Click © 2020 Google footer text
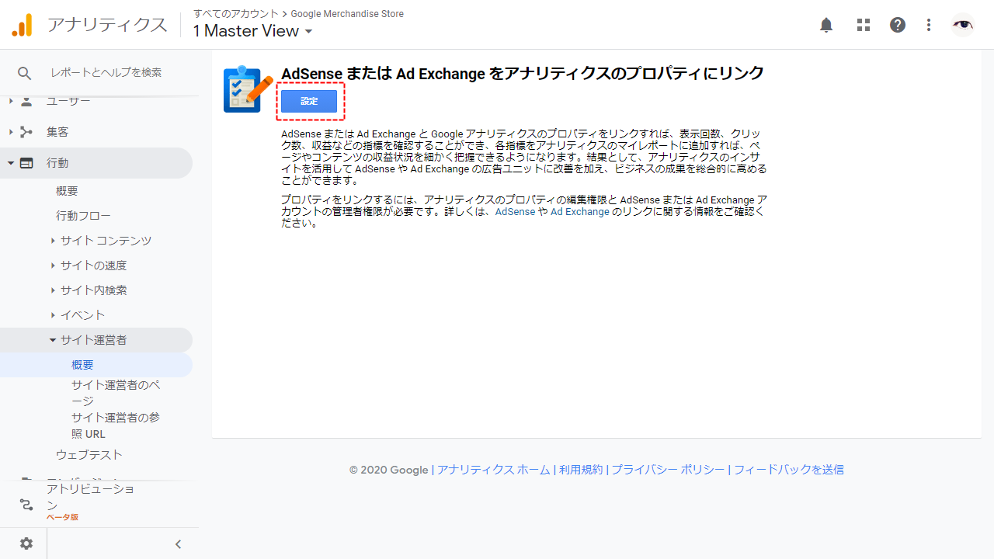 (x=388, y=470)
